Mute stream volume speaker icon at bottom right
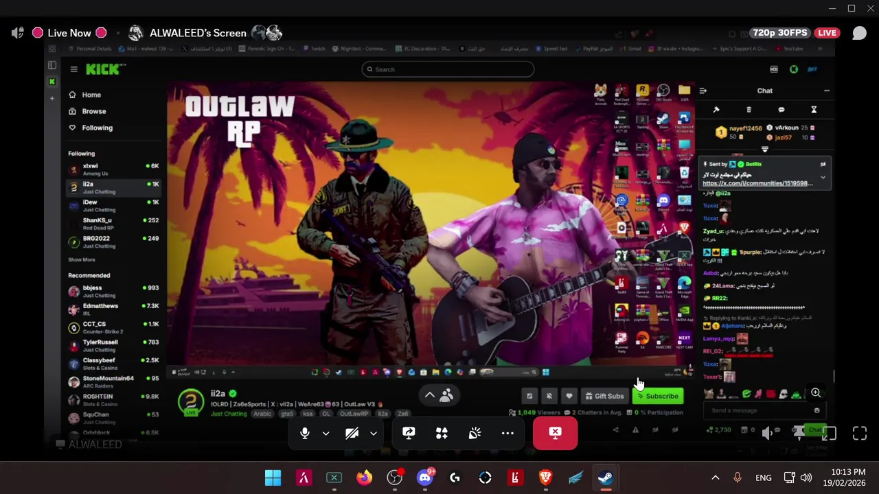Screen dimensions: 879x494 pos(768,434)
